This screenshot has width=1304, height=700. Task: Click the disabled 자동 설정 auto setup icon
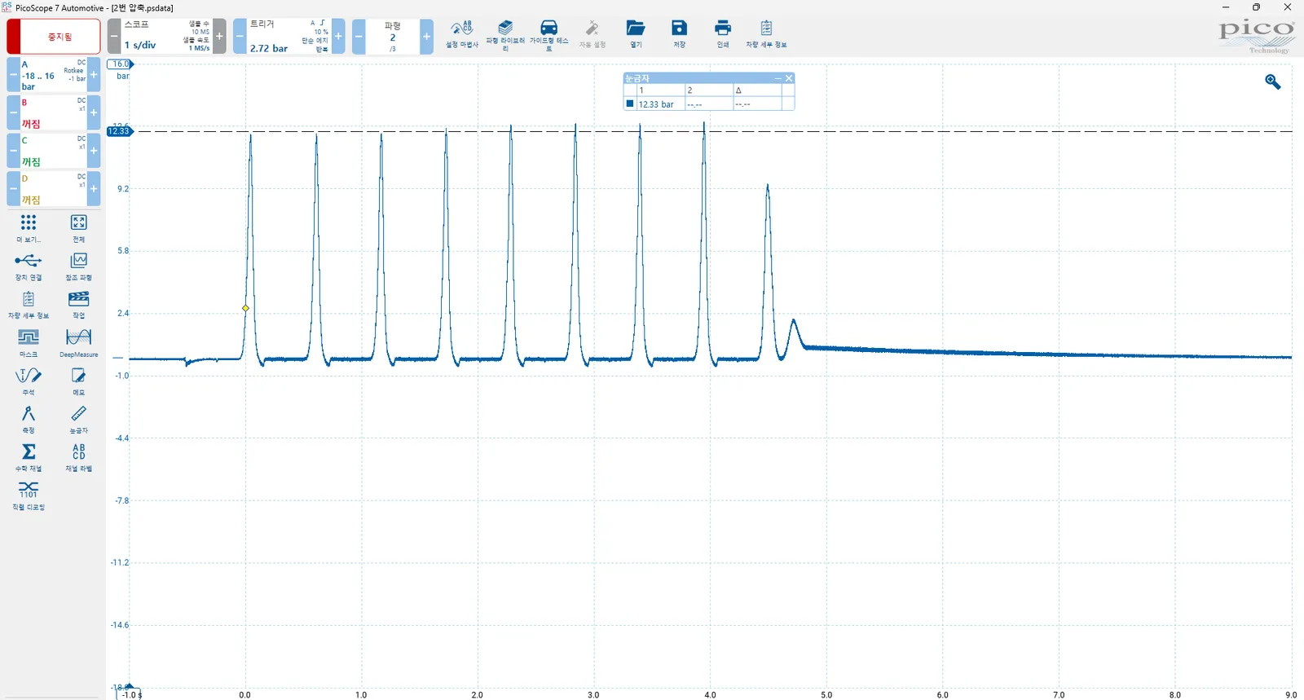coord(593,34)
